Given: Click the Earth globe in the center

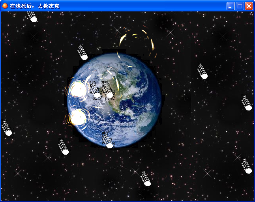Looking at the screenshot, I should (x=114, y=100).
